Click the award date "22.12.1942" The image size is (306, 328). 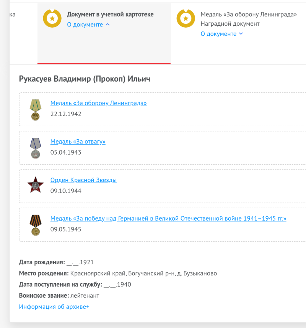(66, 114)
